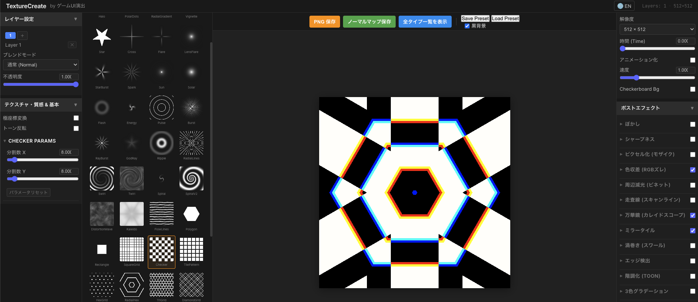Click the PNG 保存 button

[x=324, y=22]
